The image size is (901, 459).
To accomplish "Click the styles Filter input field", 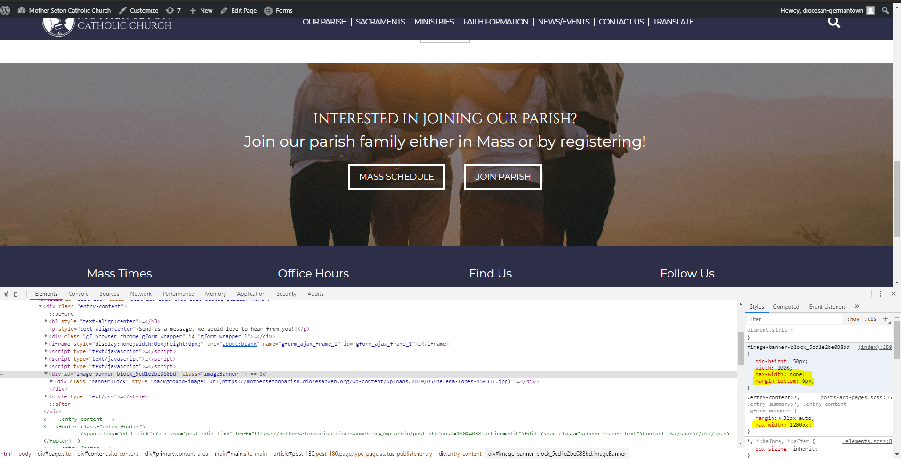I will [794, 319].
